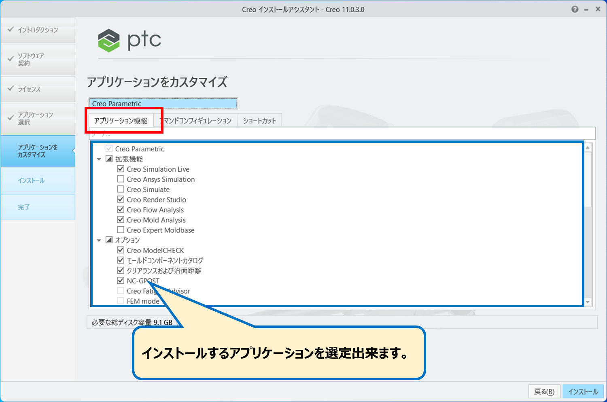Select Creo Parametric in application list
The width and height of the screenshot is (607, 402).
click(163, 104)
